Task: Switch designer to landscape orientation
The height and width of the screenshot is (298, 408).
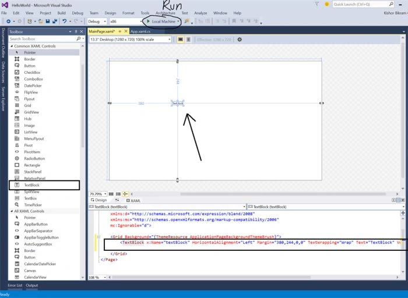Action: (x=180, y=40)
